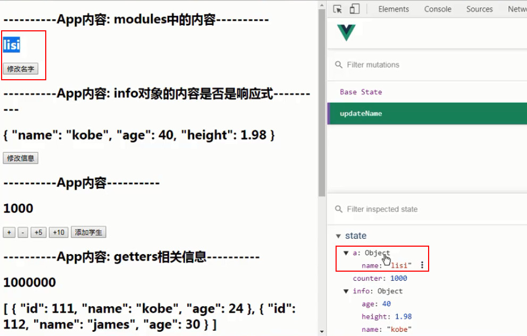Image resolution: width=527 pixels, height=336 pixels.
Task: Click the counter: 1000 state row
Action: coord(380,278)
